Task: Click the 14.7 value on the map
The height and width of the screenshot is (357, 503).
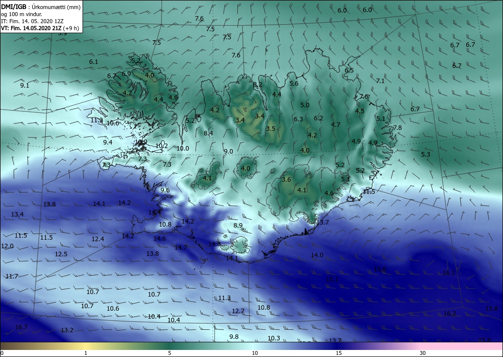Action: [181, 248]
